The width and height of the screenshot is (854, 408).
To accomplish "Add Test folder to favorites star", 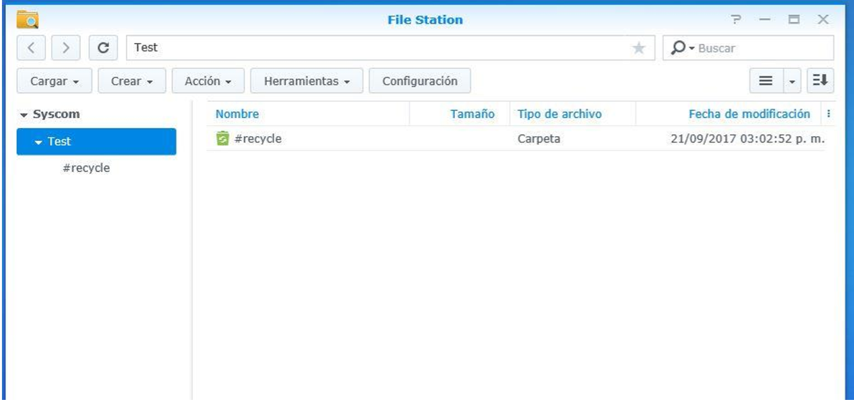I will pos(638,48).
